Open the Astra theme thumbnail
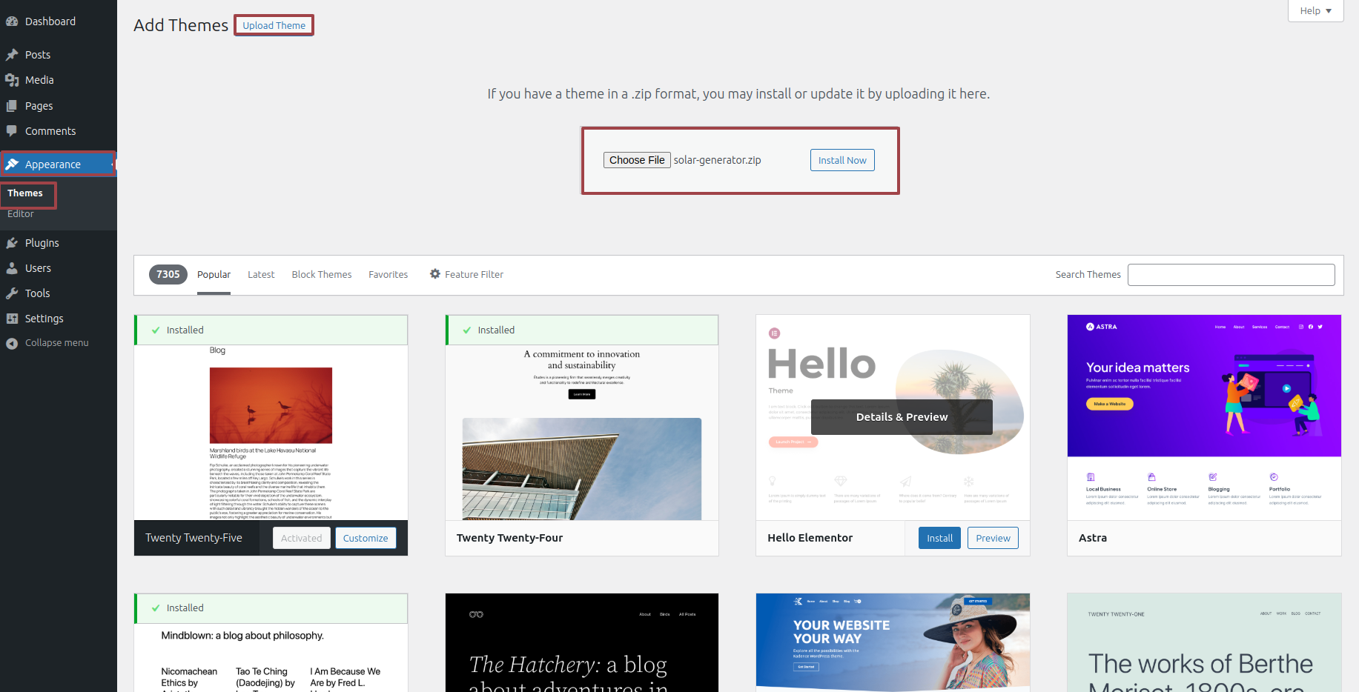This screenshot has height=692, width=1359. click(1204, 417)
